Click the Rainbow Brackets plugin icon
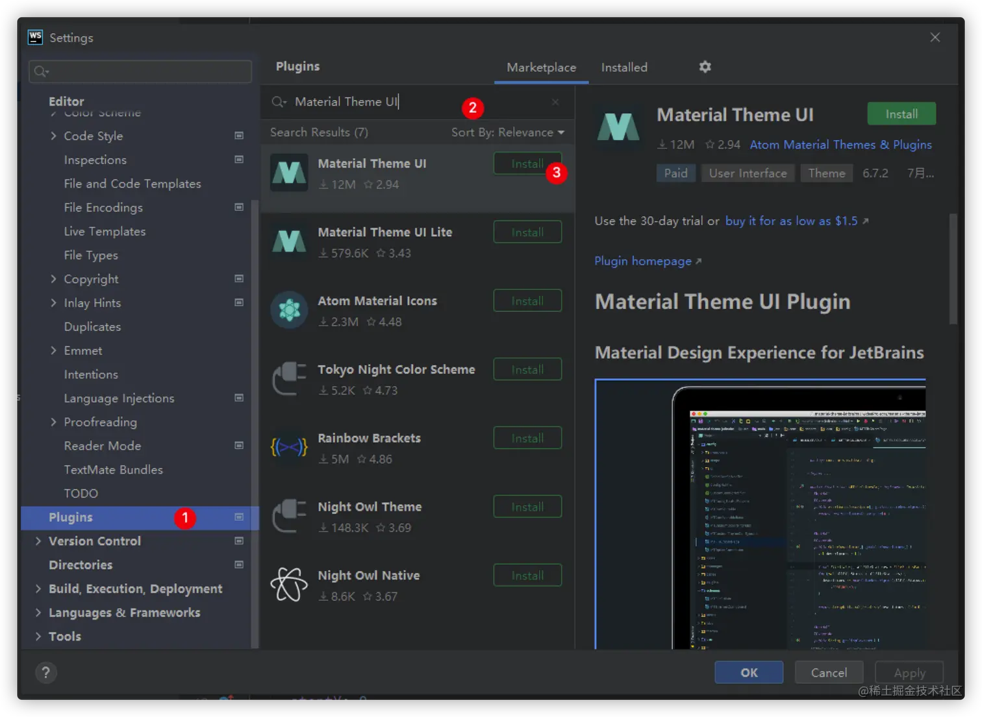The width and height of the screenshot is (982, 717). pyautogui.click(x=289, y=447)
